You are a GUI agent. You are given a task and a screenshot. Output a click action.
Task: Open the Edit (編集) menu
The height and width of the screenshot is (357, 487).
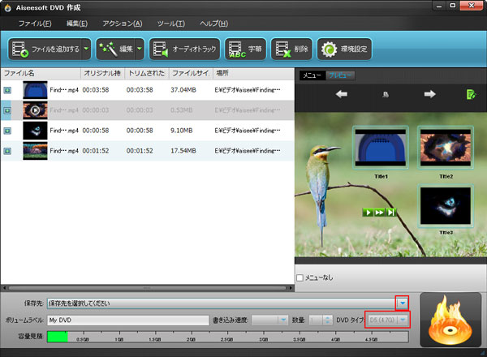pyautogui.click(x=77, y=24)
